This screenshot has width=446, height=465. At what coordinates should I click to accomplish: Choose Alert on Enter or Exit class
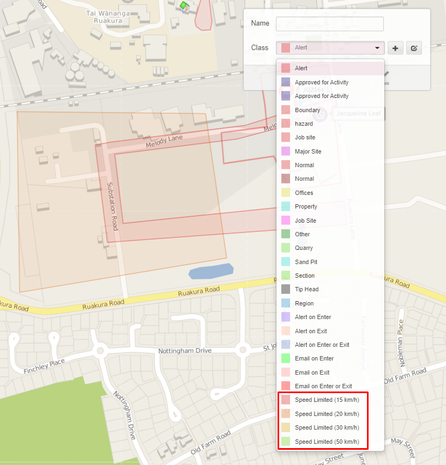pos(330,345)
